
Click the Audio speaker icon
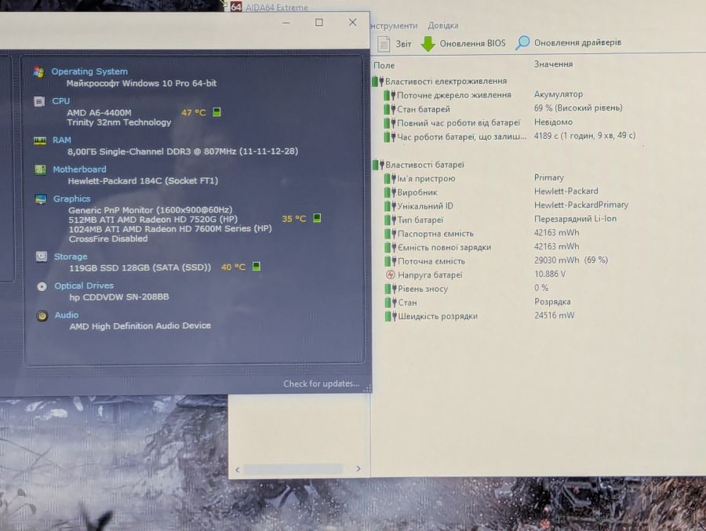pos(42,316)
